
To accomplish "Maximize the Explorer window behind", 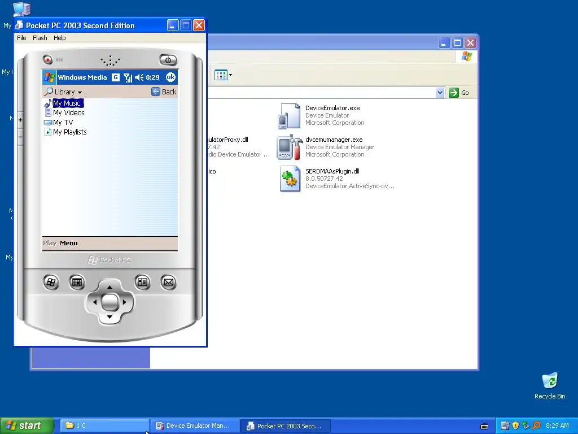I will click(457, 43).
